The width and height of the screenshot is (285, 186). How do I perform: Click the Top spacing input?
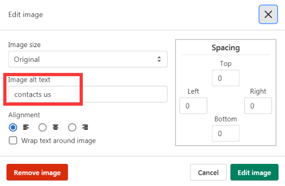pos(225,78)
